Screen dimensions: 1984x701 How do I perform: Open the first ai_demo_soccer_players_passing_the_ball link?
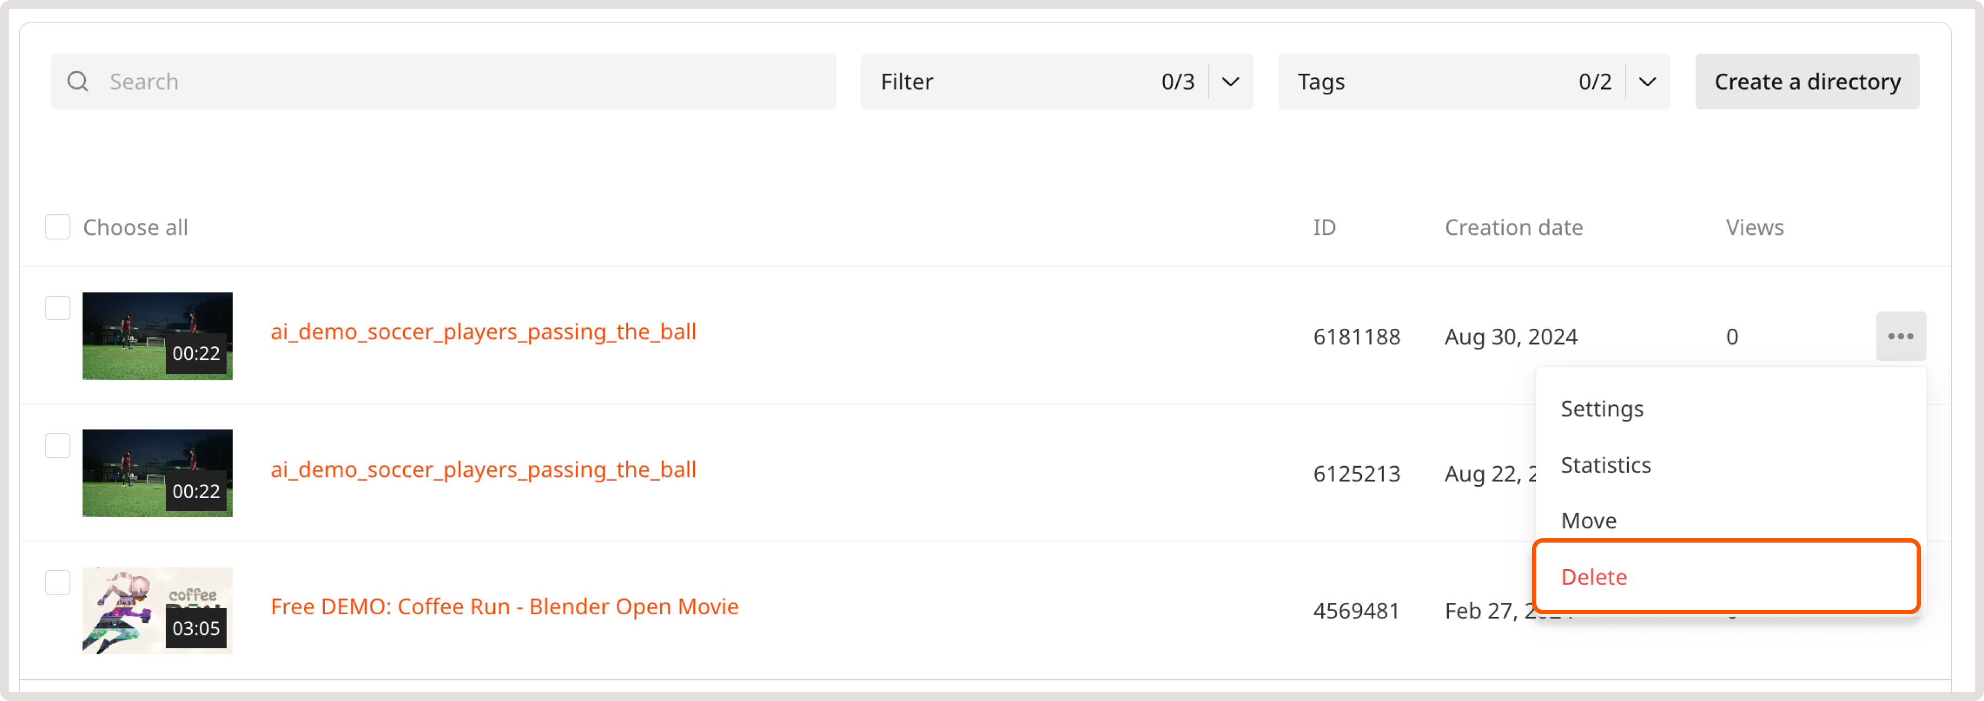(483, 332)
